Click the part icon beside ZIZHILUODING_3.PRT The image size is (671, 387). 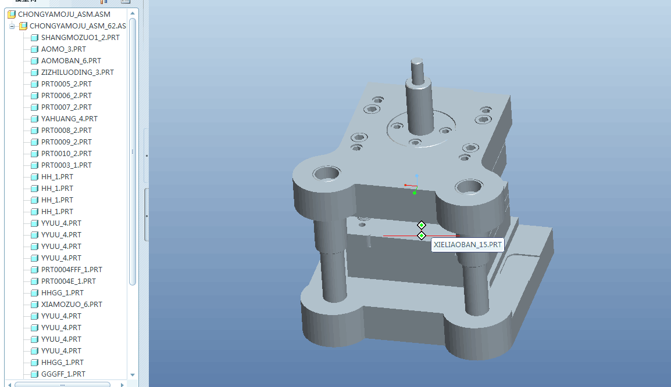click(x=35, y=72)
